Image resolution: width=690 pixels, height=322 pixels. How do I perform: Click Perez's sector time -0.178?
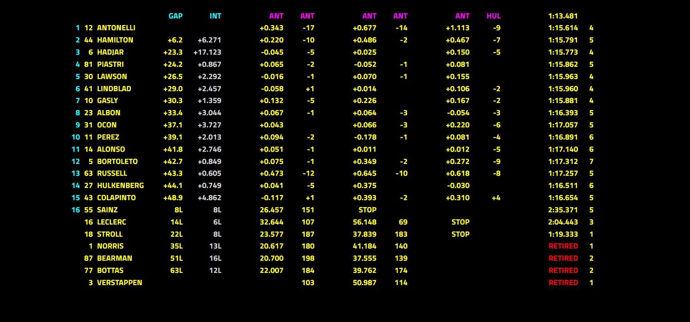365,137
